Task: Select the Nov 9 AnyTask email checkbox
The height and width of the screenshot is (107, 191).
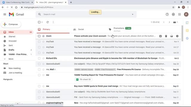Action: 39,42
